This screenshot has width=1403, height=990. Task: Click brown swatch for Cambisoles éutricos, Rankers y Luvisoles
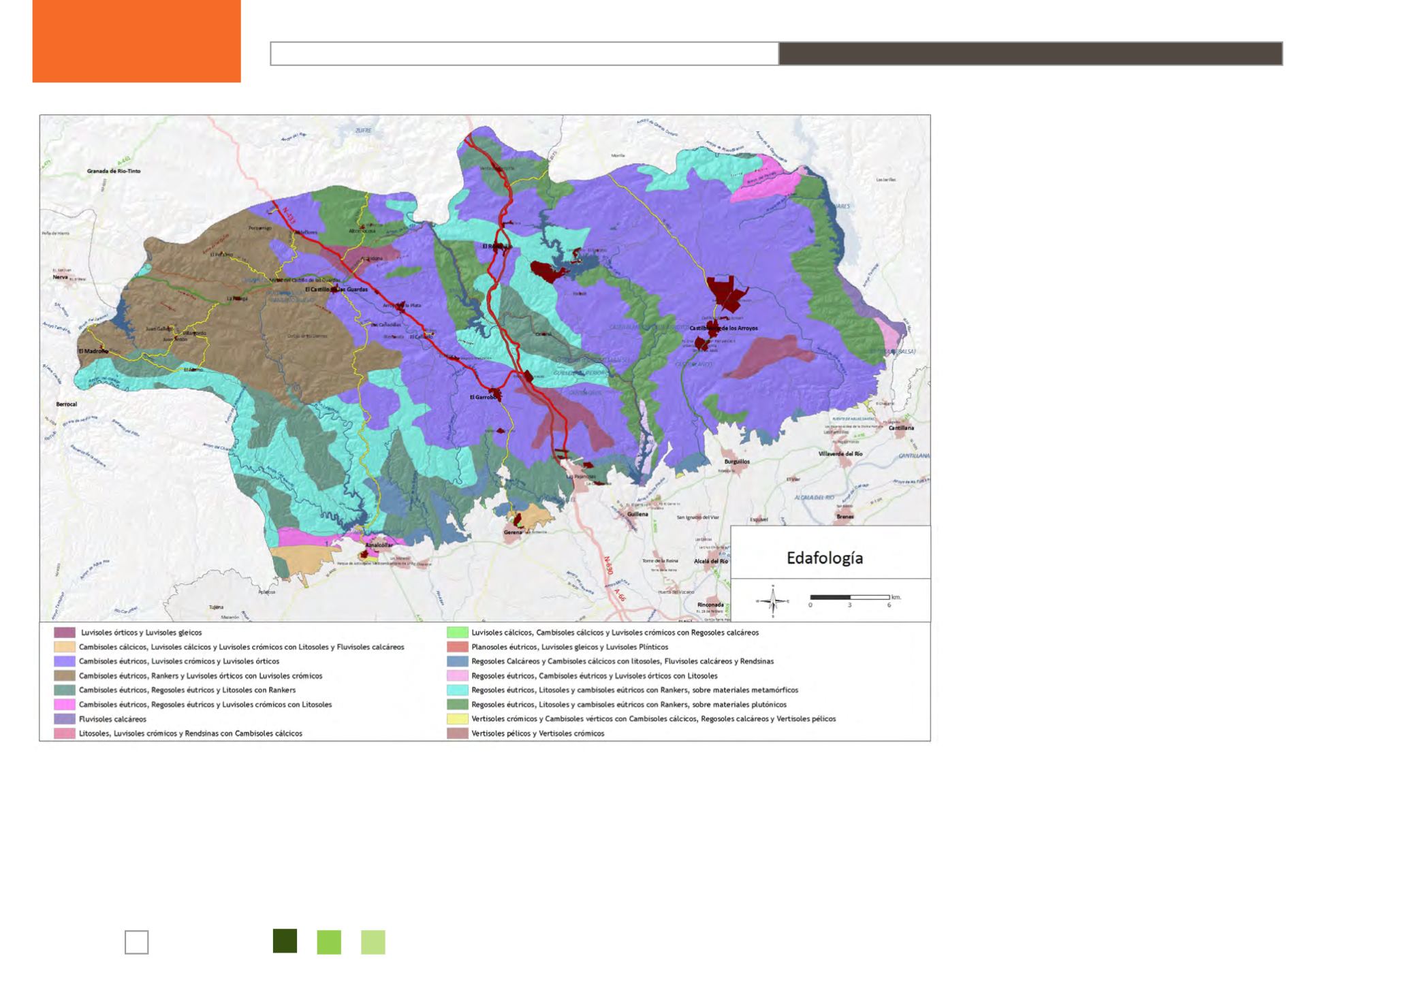tap(65, 676)
